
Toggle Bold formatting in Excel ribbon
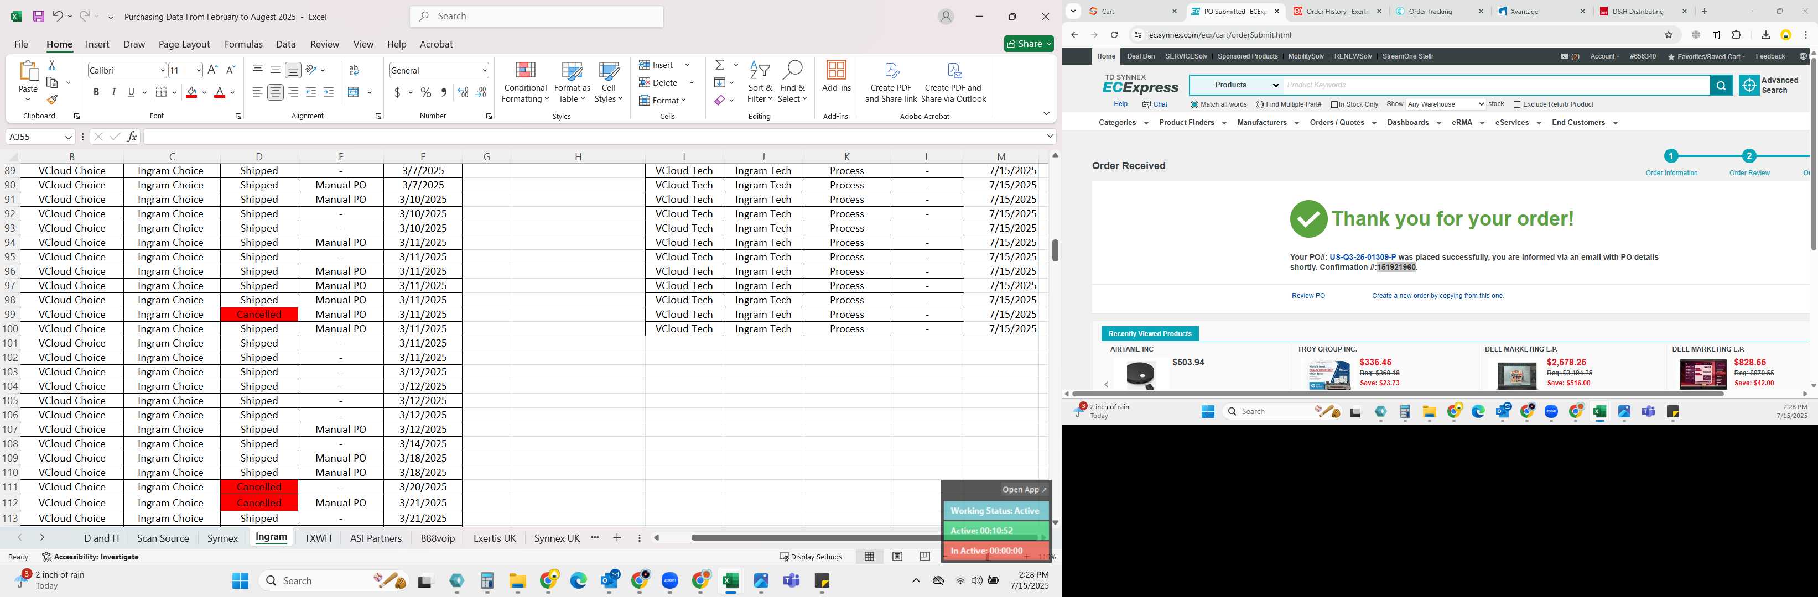(x=96, y=92)
